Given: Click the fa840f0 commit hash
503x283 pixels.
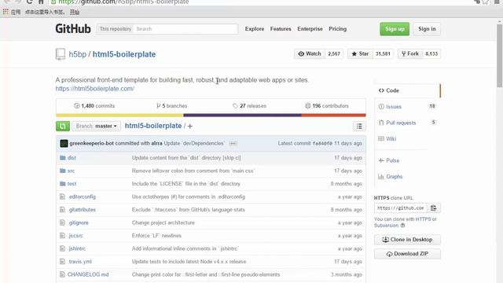Looking at the screenshot, I should (322, 143).
